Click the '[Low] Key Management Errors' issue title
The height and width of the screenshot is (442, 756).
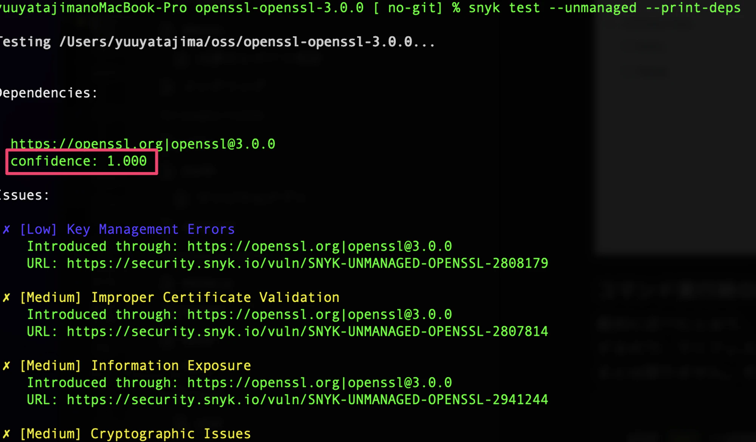pos(127,229)
